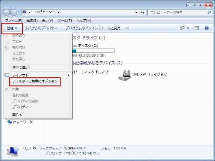Maximize the Explorer window
Image resolution: width=215 pixels, height=161 pixels.
pyautogui.click(x=199, y=5)
